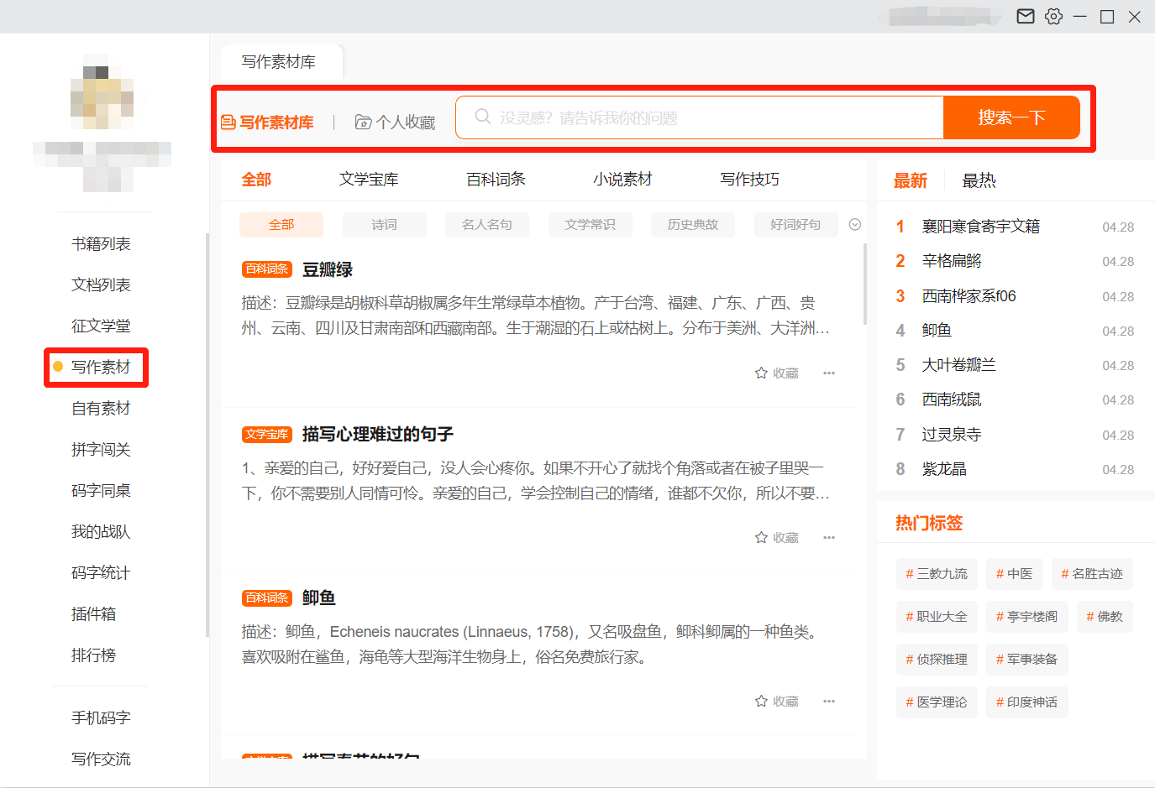Open ranked item 辛格扁鲚
Viewport: 1155px width, 788px height.
pos(952,261)
